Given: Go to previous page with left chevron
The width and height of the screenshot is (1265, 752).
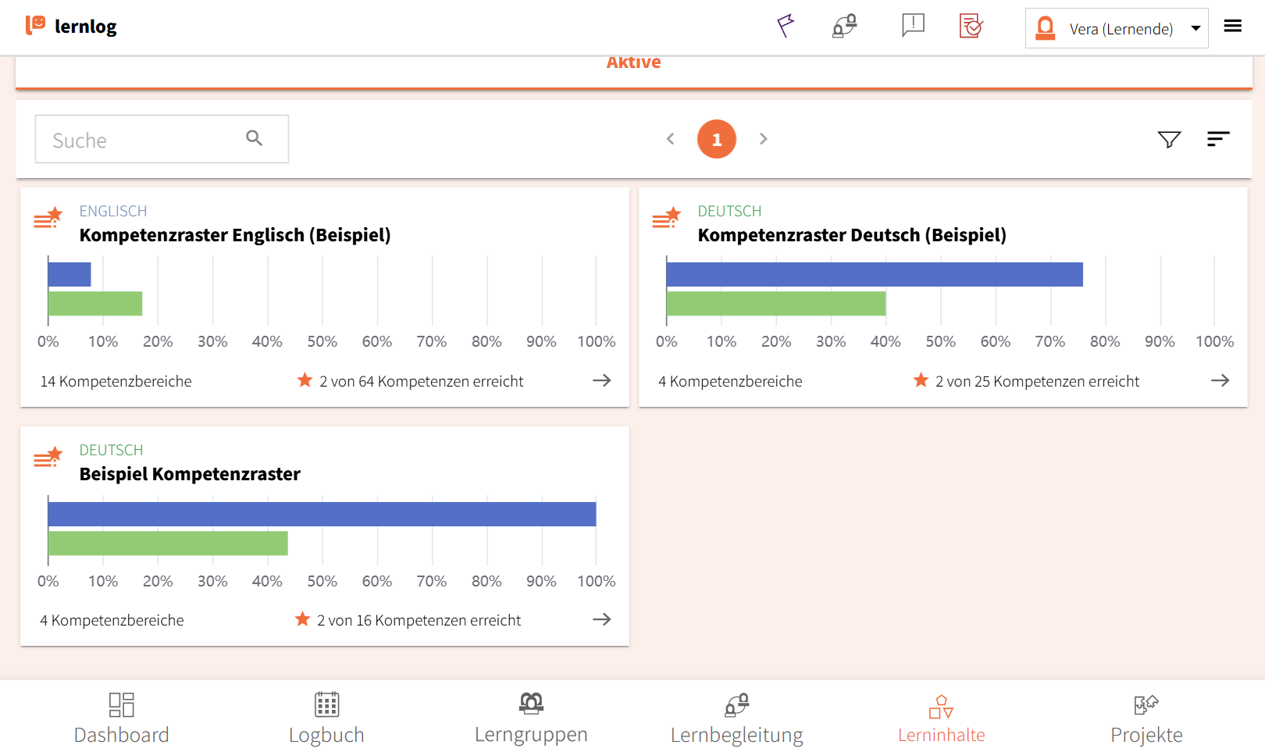Looking at the screenshot, I should point(670,139).
